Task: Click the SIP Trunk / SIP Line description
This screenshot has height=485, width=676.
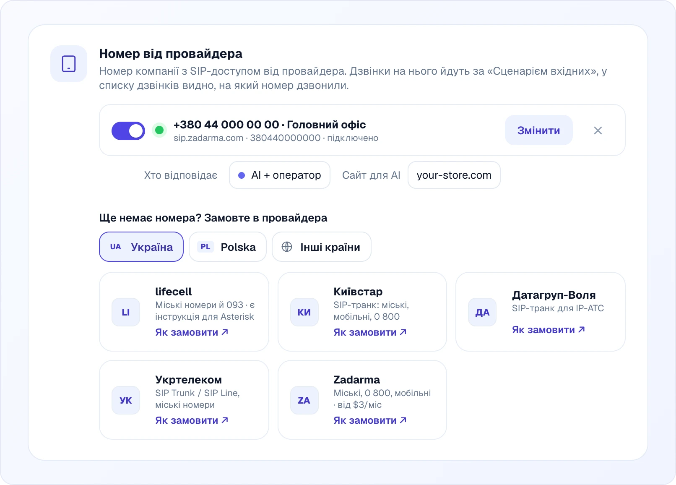Action: 197,399
